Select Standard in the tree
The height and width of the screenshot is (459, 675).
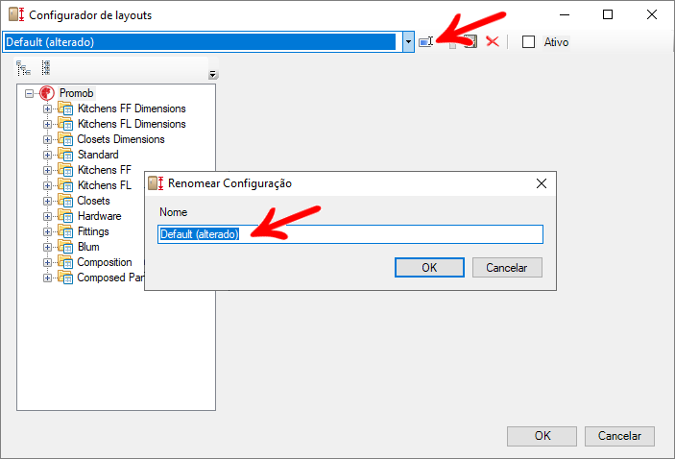[x=98, y=155]
